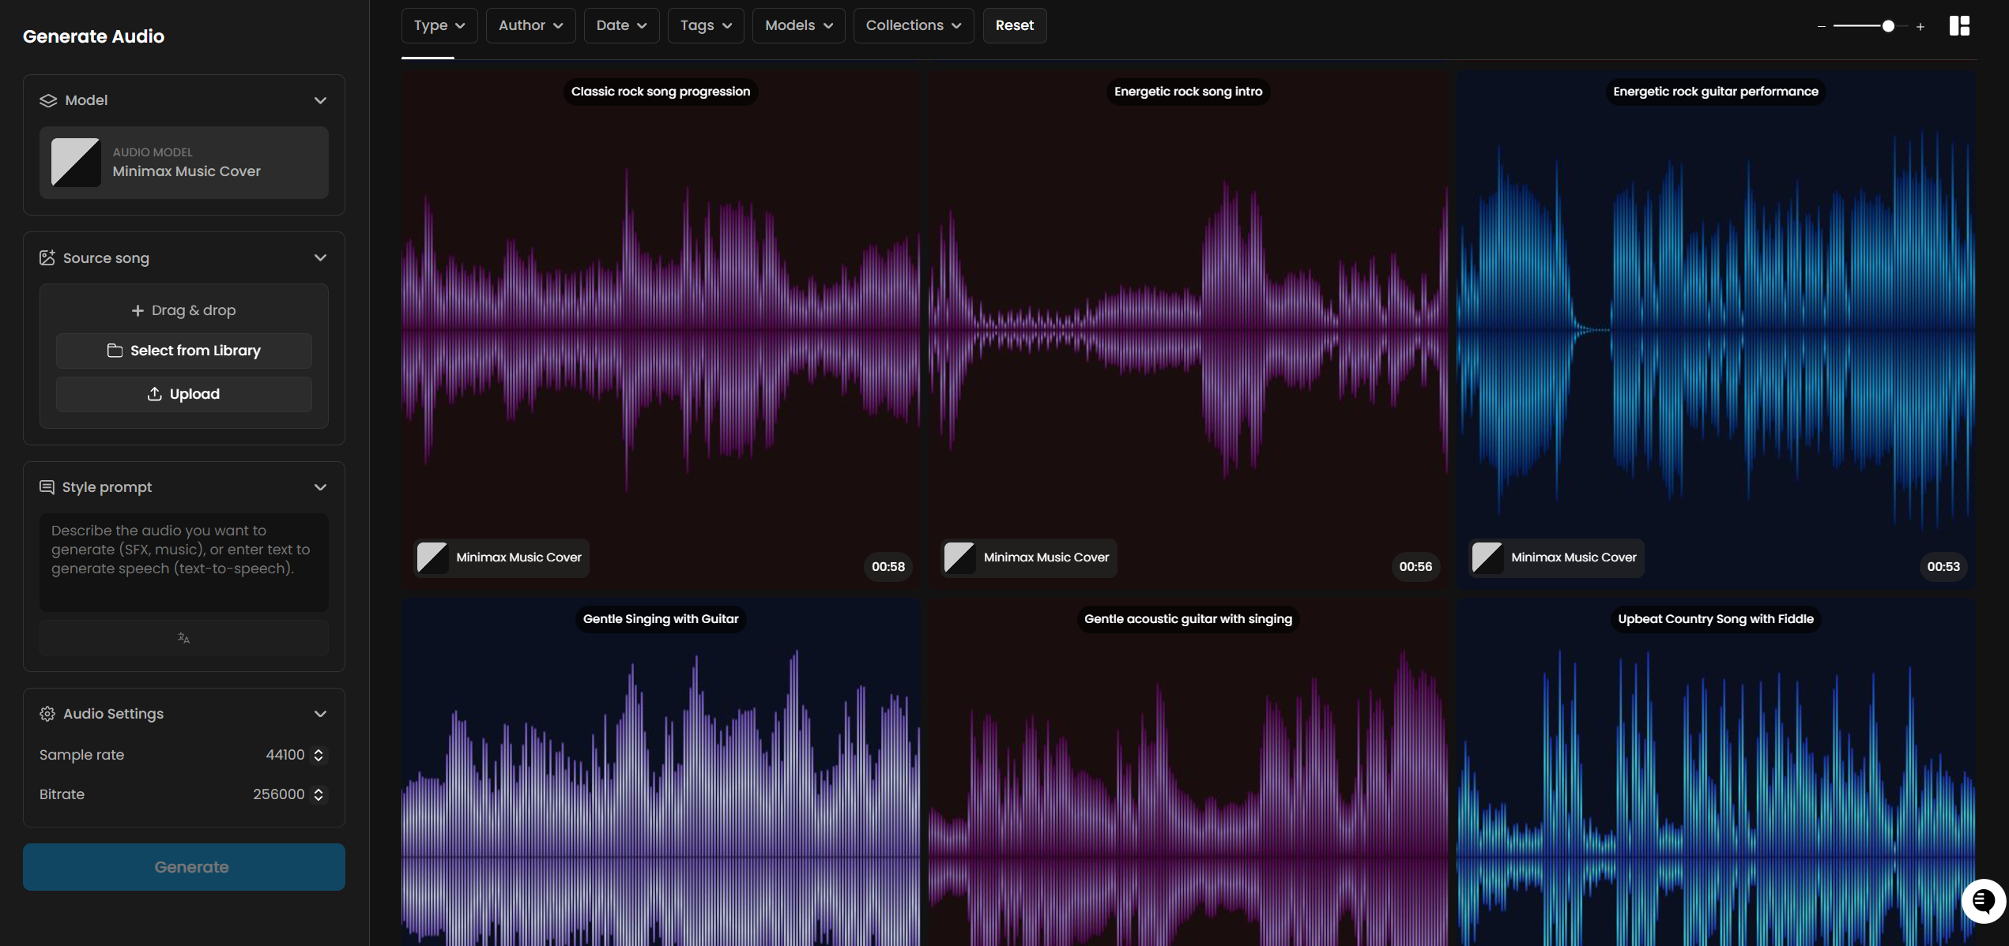
Task: Collapse the Style prompt section
Action: [x=320, y=487]
